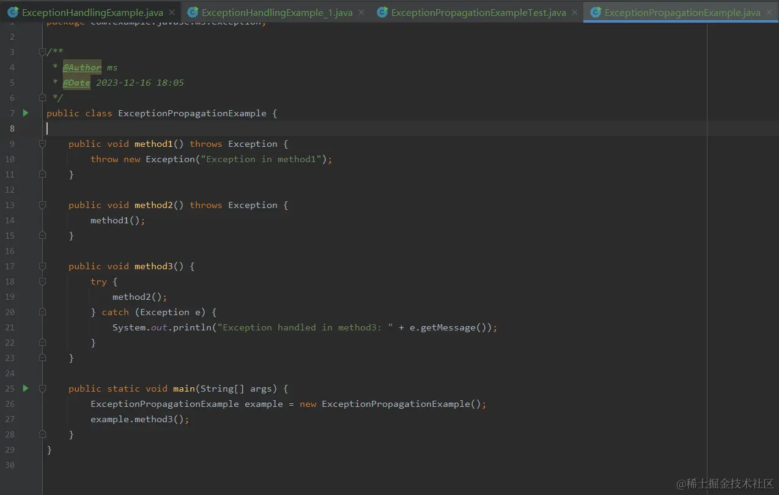Close the ExceptionPropagationExampleTest.java tab

pyautogui.click(x=574, y=12)
